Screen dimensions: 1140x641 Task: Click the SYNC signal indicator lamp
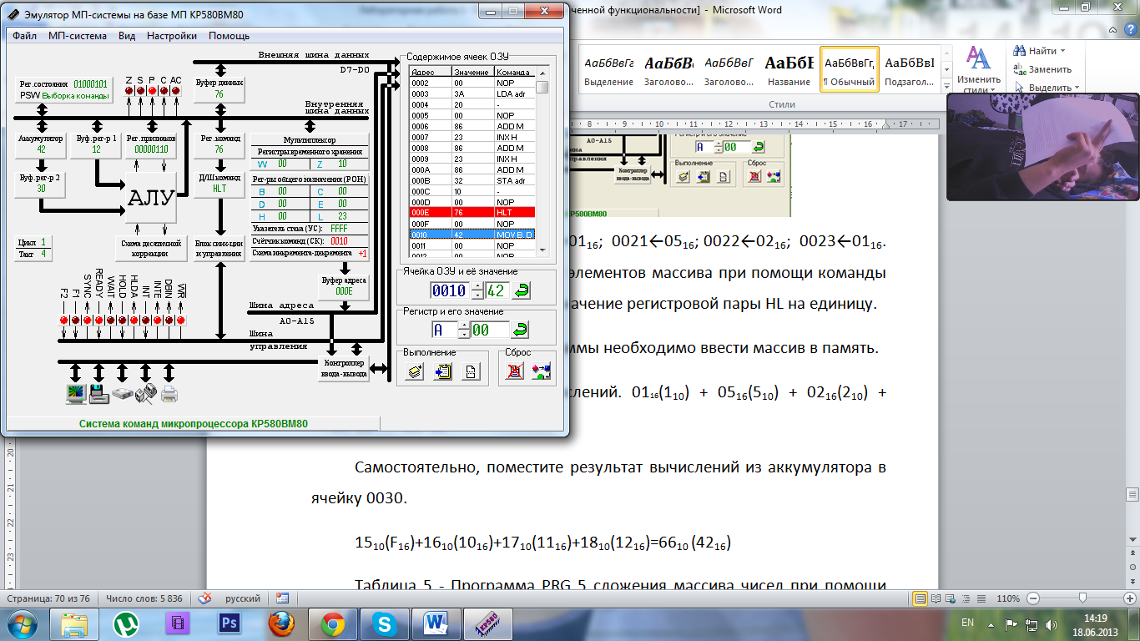coord(87,320)
